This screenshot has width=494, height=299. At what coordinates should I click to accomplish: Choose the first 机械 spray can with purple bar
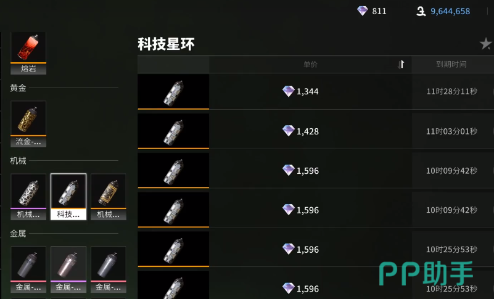tap(28, 197)
